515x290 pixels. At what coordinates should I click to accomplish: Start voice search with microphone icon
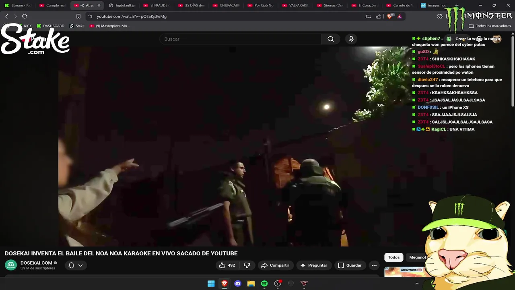tap(351, 39)
